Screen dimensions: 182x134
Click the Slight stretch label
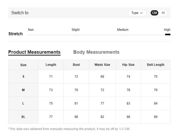coord(76,30)
